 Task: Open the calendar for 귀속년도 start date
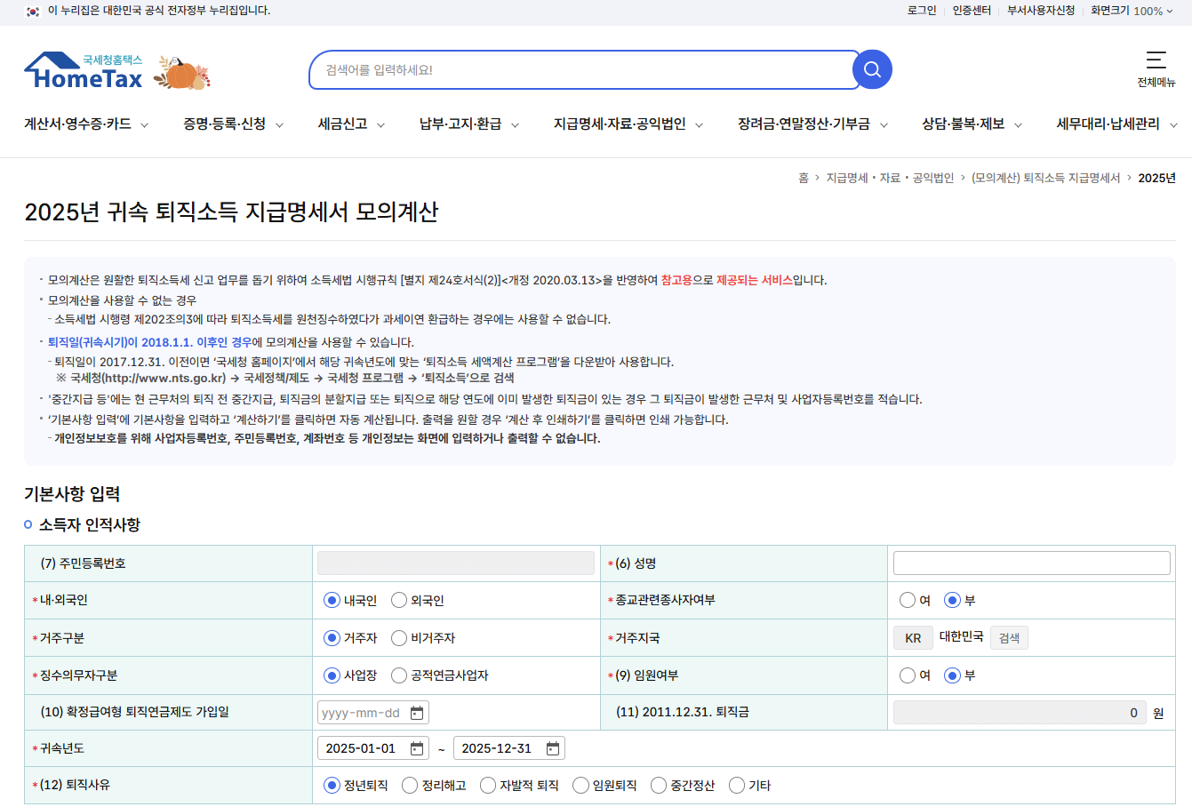coord(414,747)
